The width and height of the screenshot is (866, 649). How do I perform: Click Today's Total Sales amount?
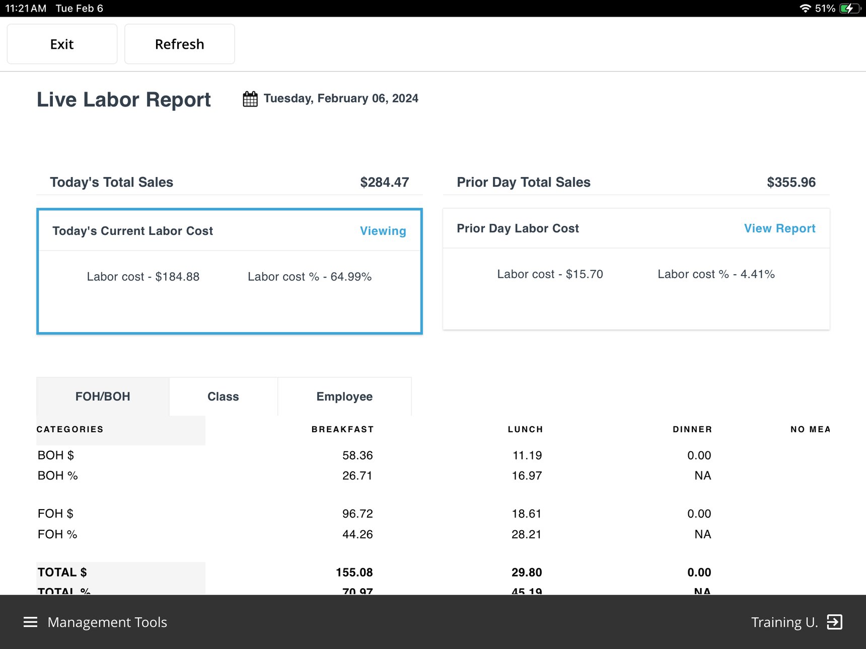[x=385, y=182]
